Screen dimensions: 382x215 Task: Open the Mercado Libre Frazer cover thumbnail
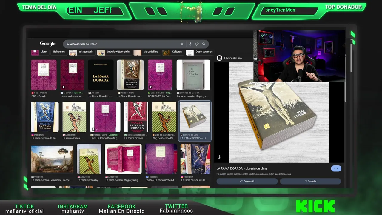click(x=130, y=75)
